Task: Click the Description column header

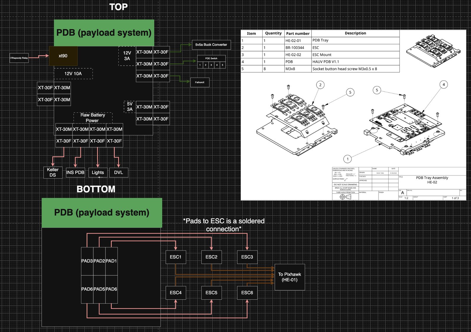Action: click(355, 33)
